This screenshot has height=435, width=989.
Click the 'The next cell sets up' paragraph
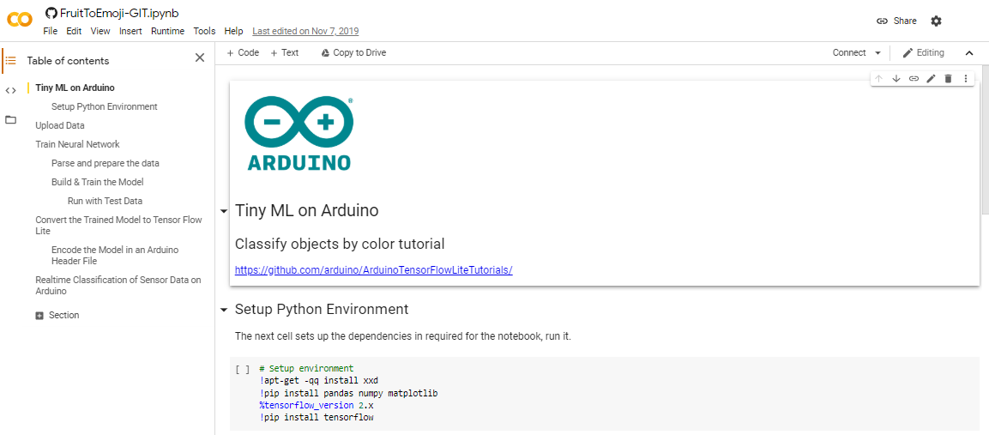pyautogui.click(x=403, y=335)
